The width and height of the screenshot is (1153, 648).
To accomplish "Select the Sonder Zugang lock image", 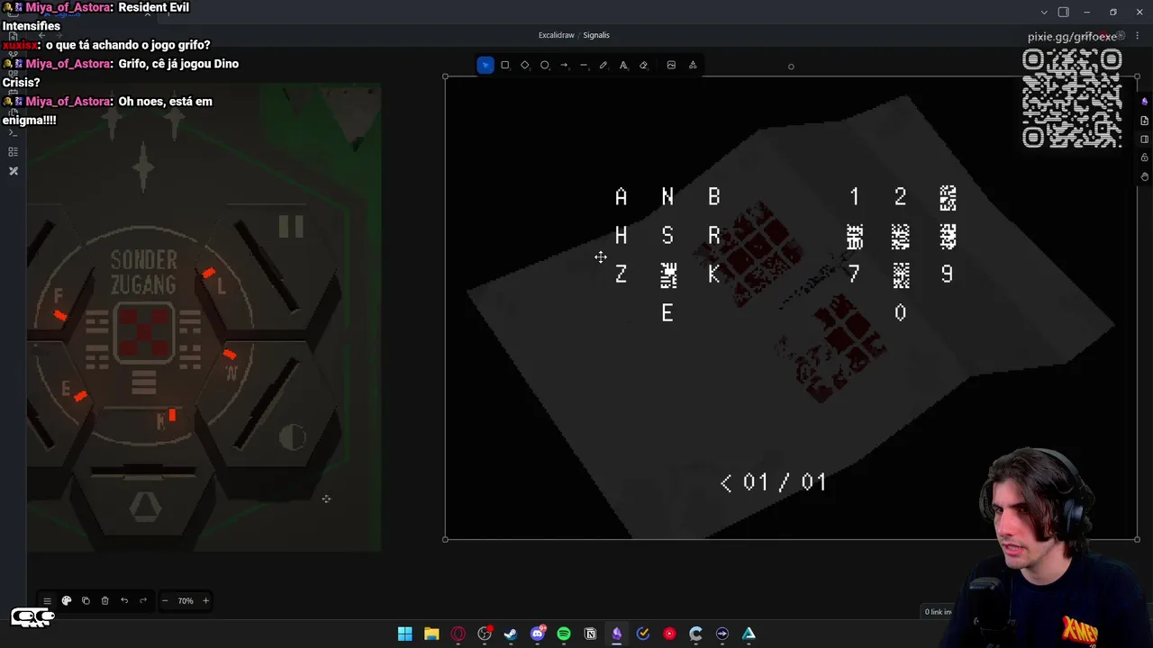I will (x=204, y=317).
